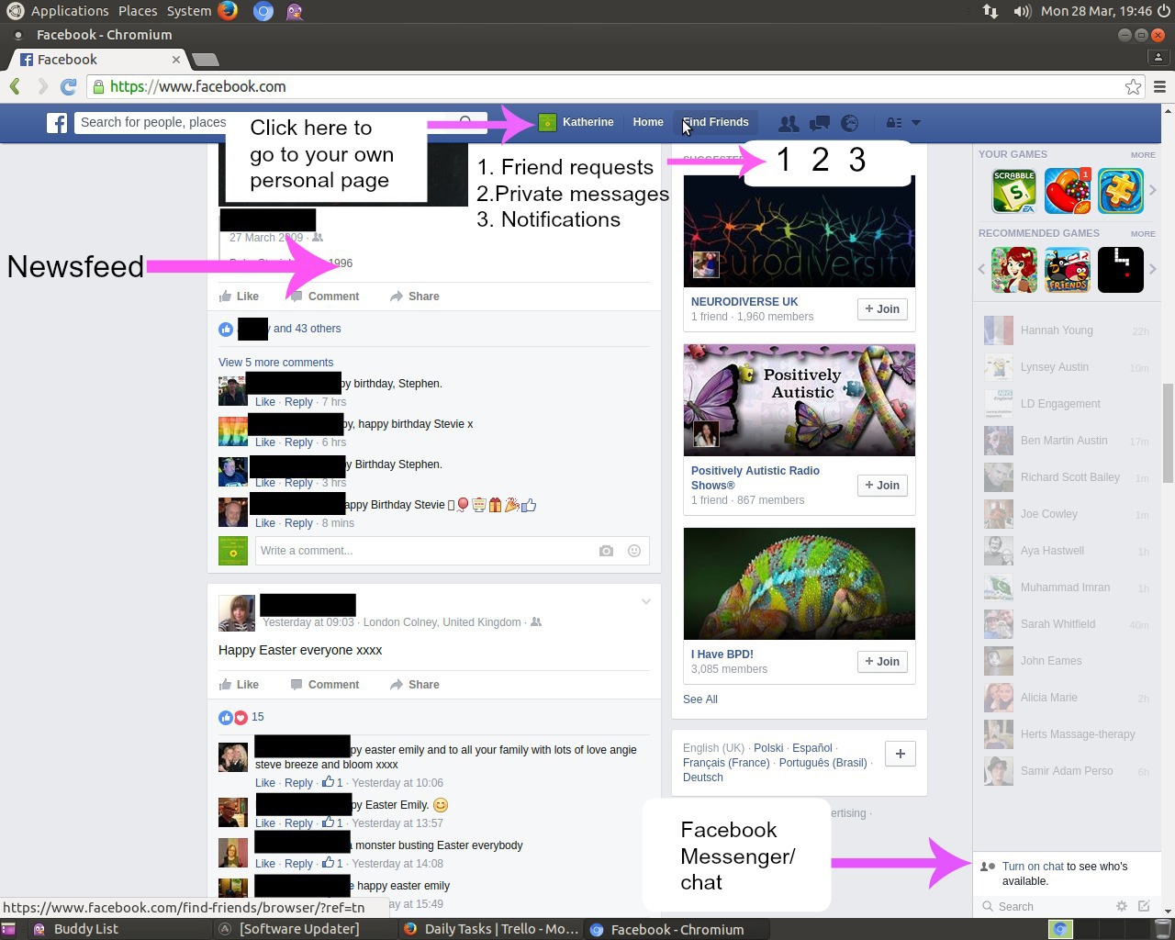Open volume control in system tray

pos(1022,11)
